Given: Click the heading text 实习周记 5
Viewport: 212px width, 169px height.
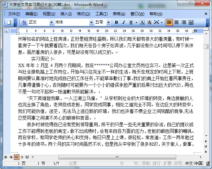Looking at the screenshot, I should click(x=42, y=59).
